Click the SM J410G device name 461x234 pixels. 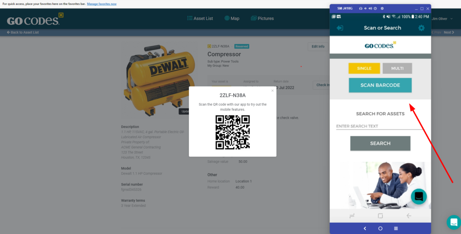click(x=345, y=8)
